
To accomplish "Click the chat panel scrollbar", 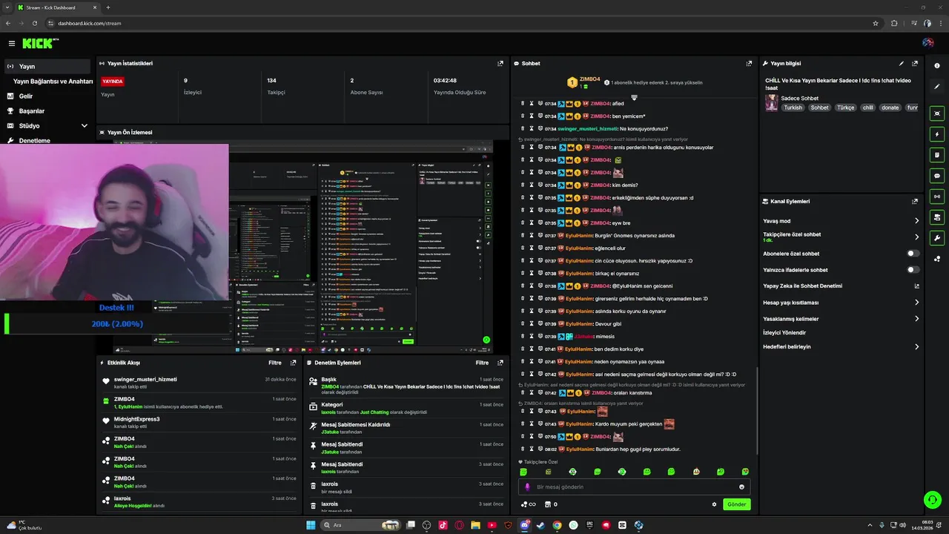I will coord(756,412).
